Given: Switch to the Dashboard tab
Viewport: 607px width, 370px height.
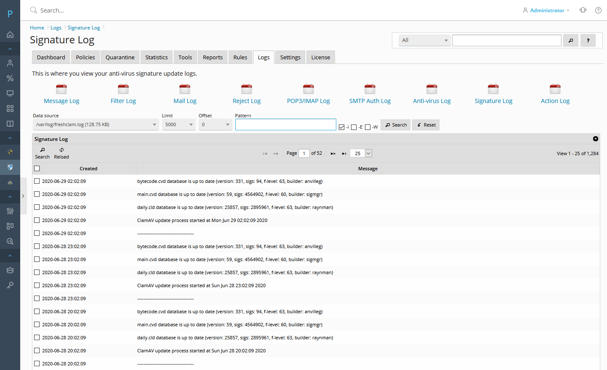Looking at the screenshot, I should point(51,57).
